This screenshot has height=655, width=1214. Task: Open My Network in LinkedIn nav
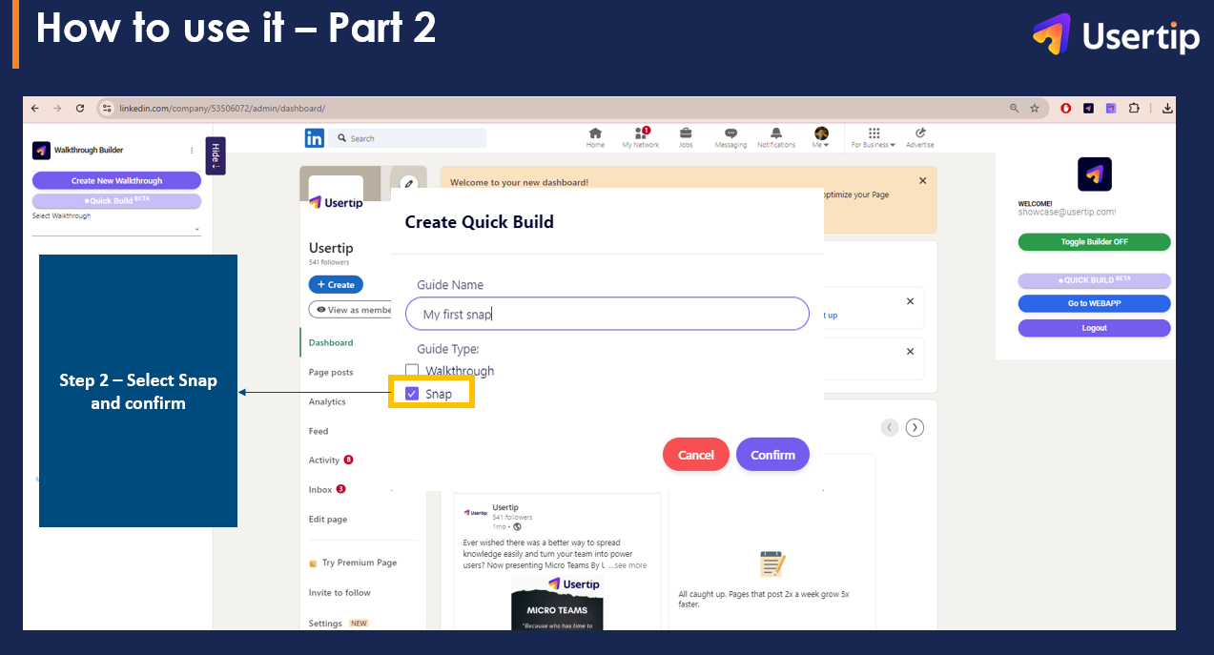(x=641, y=138)
